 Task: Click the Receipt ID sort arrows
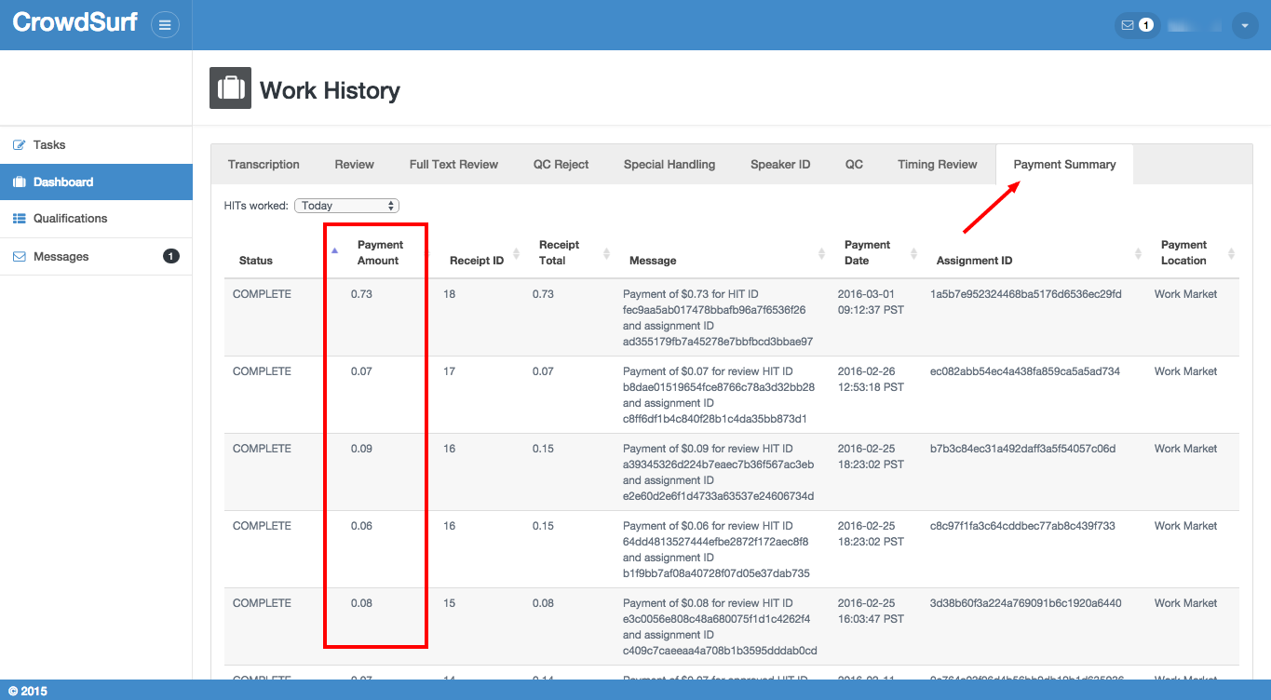[x=517, y=253]
